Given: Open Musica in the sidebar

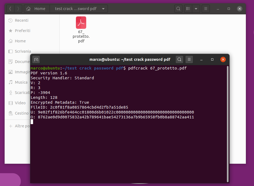Looking at the screenshot, I should click(x=18, y=82).
